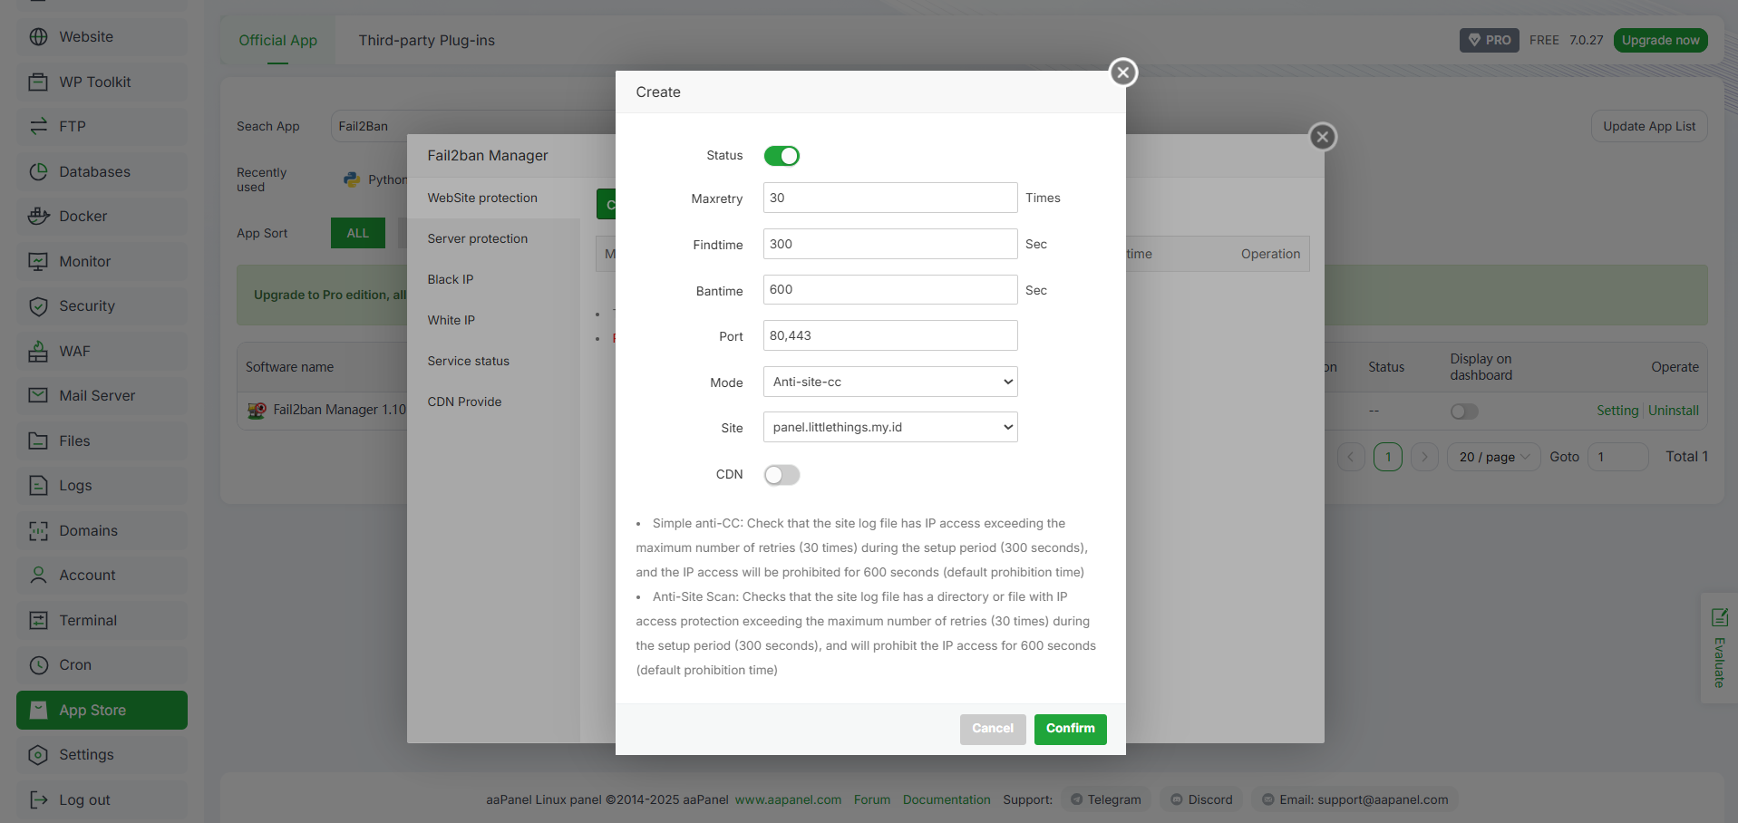Image resolution: width=1738 pixels, height=823 pixels.
Task: Open the Databases sidebar icon
Action: pos(38,171)
